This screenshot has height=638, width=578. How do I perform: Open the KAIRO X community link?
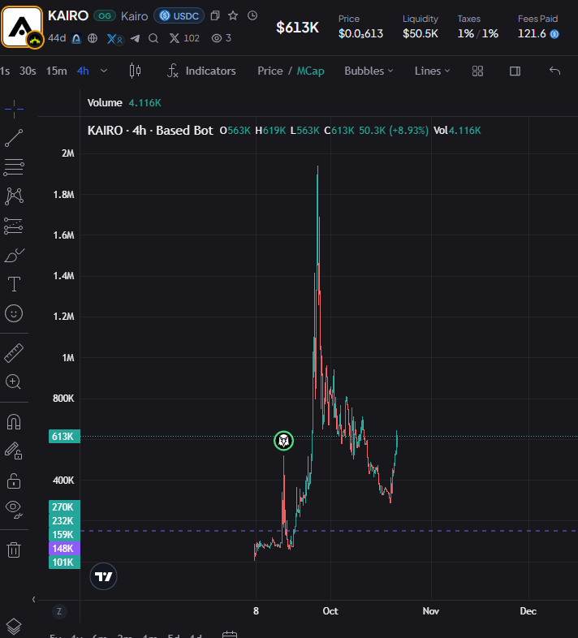point(114,39)
